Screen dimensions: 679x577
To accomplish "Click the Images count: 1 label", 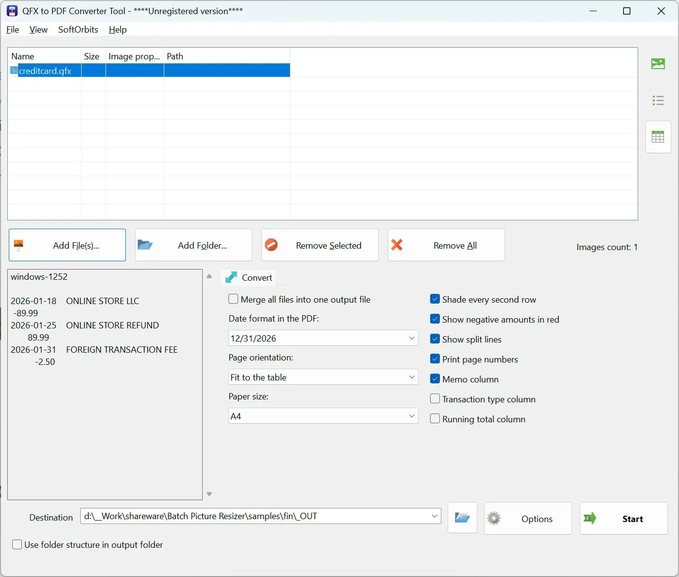I will [x=607, y=247].
